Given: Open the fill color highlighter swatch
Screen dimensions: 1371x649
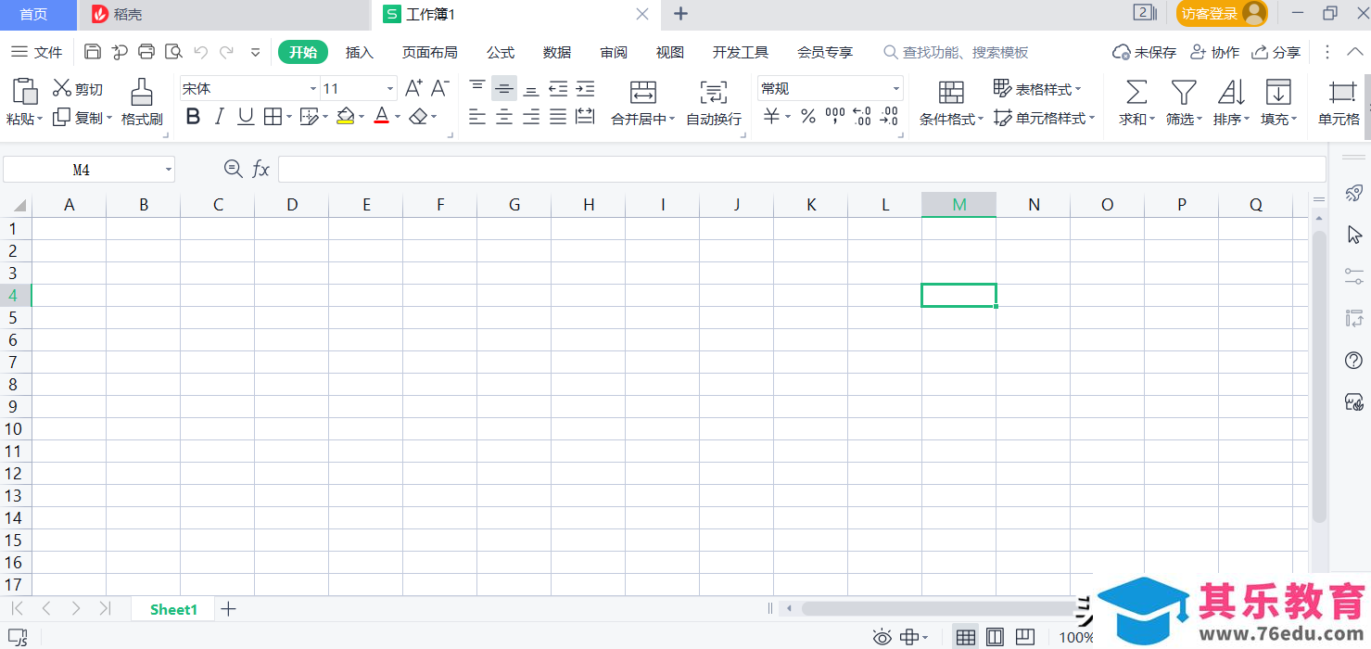Looking at the screenshot, I should 346,117.
